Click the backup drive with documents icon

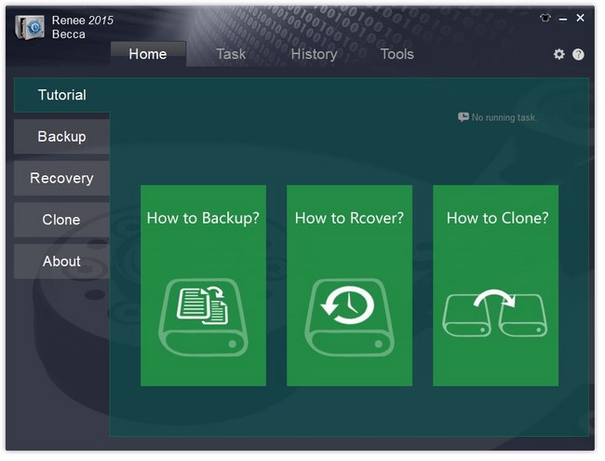203,317
